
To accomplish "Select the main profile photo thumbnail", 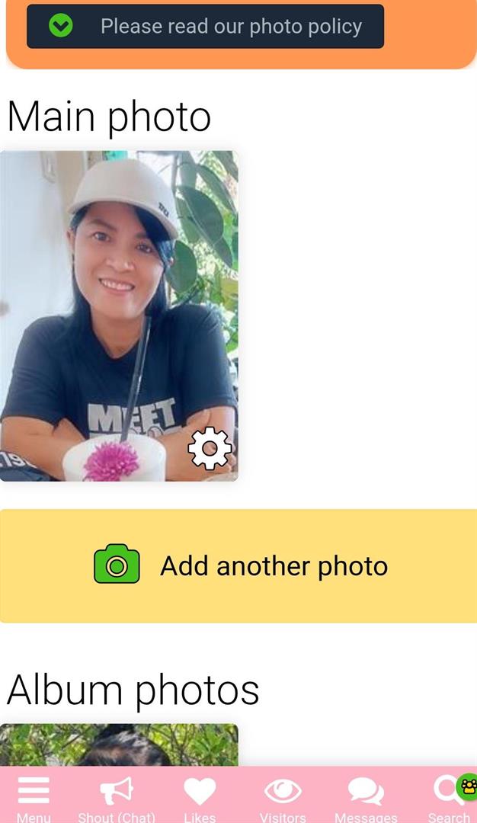I will [x=119, y=316].
